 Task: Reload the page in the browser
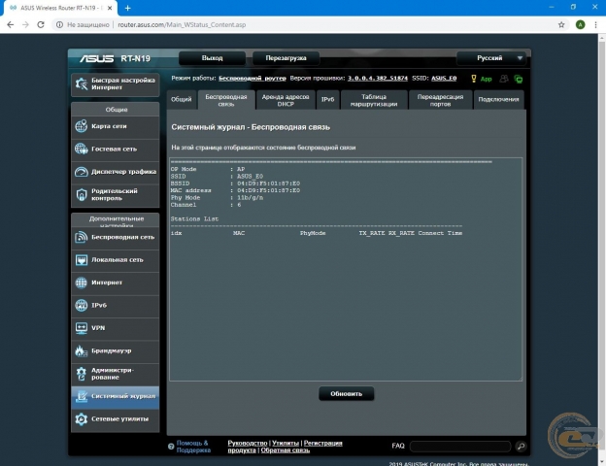[x=41, y=24]
